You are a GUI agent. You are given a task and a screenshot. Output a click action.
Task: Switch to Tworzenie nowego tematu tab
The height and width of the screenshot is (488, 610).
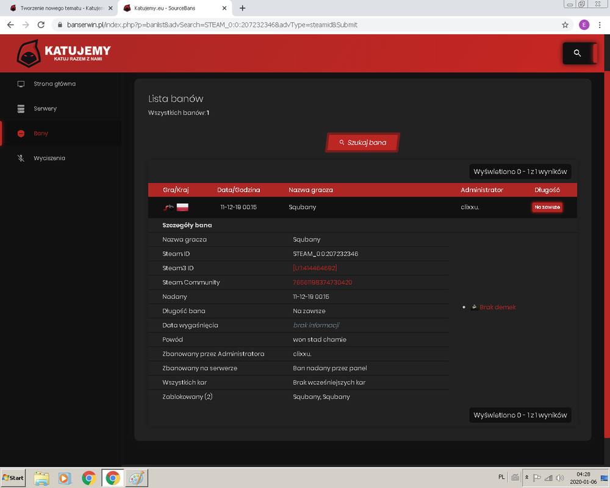[x=60, y=8]
